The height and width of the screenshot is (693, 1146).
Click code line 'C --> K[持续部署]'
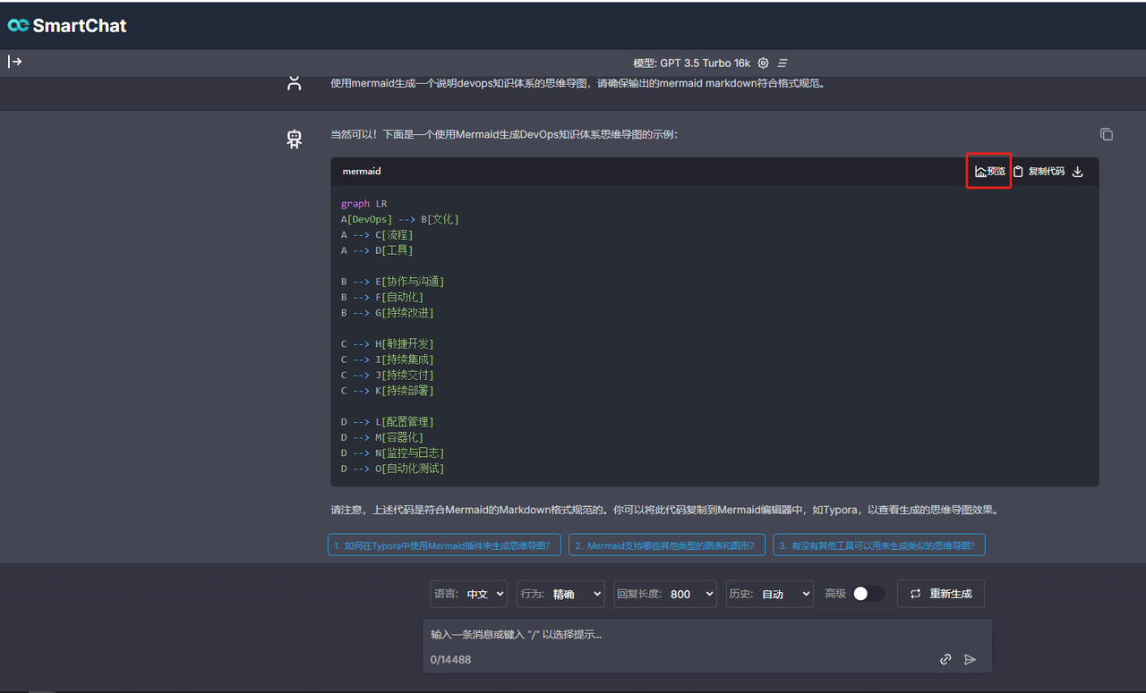coord(387,391)
